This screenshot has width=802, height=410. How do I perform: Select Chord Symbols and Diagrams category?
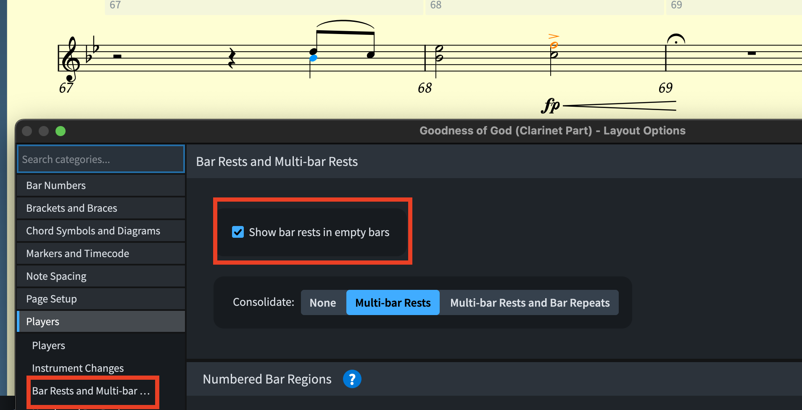click(x=101, y=231)
